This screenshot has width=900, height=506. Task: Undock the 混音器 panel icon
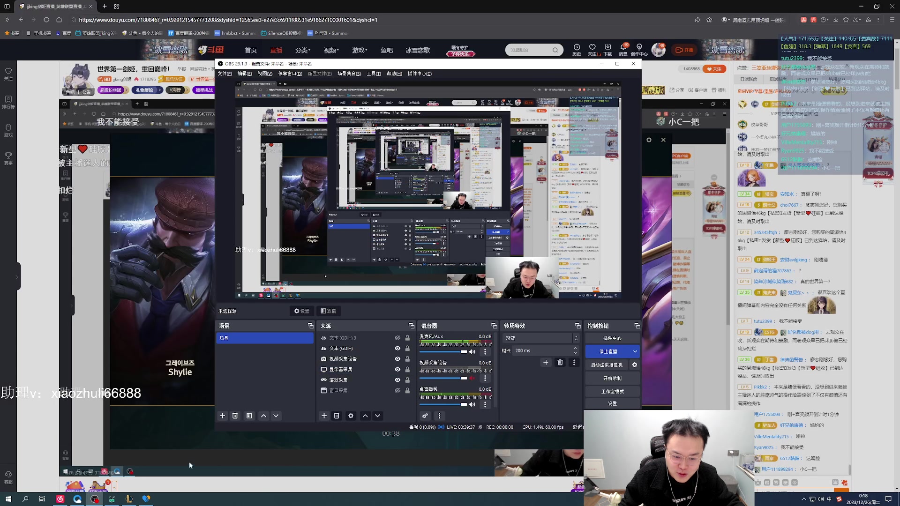[x=494, y=326]
